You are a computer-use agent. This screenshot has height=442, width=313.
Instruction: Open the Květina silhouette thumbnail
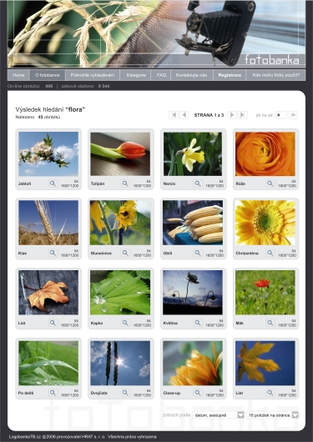[x=193, y=293]
